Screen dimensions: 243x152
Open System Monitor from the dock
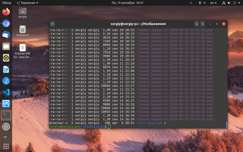point(6,104)
